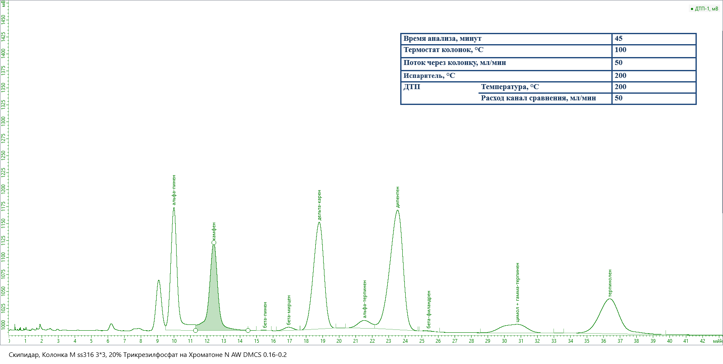Image resolution: width=723 pixels, height=364 pixels.
Task: Click the ДТП-1, мВ legend entry
Action: (704, 9)
